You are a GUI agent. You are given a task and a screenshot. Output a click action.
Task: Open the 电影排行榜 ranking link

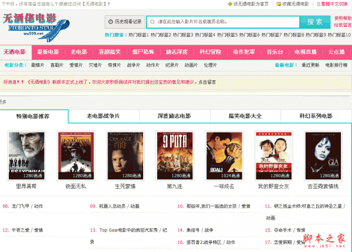tap(337, 65)
